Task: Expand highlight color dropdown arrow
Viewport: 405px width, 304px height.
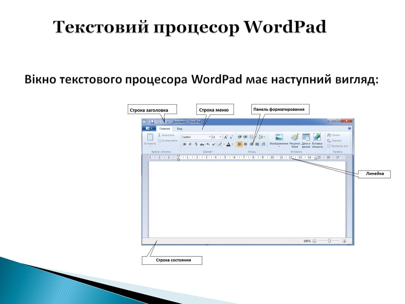Action: (224, 144)
